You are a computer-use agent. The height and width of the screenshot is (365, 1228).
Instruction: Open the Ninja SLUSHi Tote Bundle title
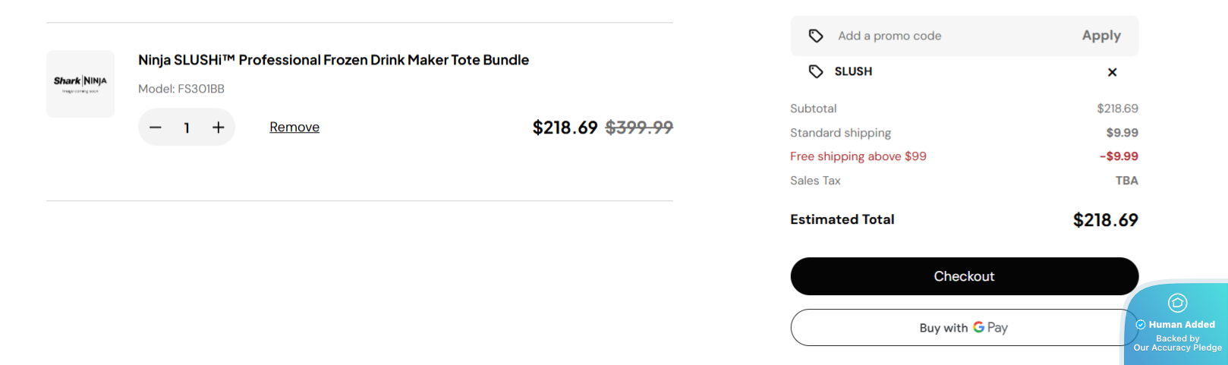click(x=333, y=60)
